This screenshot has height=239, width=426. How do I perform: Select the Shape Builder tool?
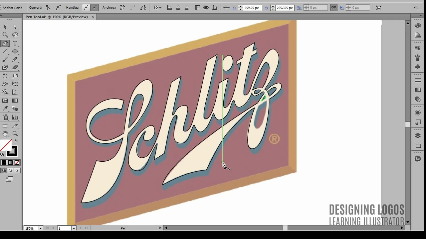tap(5, 92)
